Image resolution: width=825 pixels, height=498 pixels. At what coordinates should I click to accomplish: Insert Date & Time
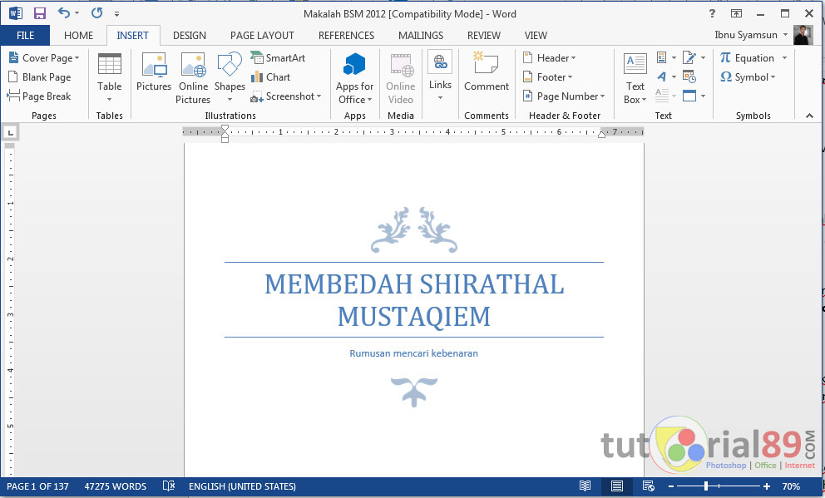(689, 76)
